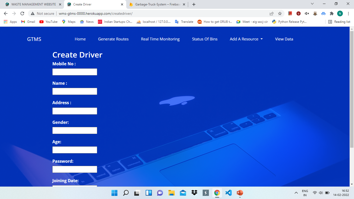Open Status Of Bins page
Image resolution: width=354 pixels, height=199 pixels.
pyautogui.click(x=205, y=39)
